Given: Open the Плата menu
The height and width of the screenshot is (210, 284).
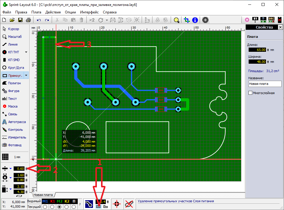Looking at the screenshot, I should click(x=36, y=12).
